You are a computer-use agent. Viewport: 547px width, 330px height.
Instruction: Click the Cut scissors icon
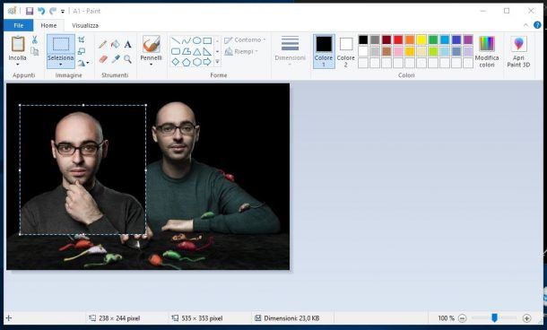(x=35, y=39)
